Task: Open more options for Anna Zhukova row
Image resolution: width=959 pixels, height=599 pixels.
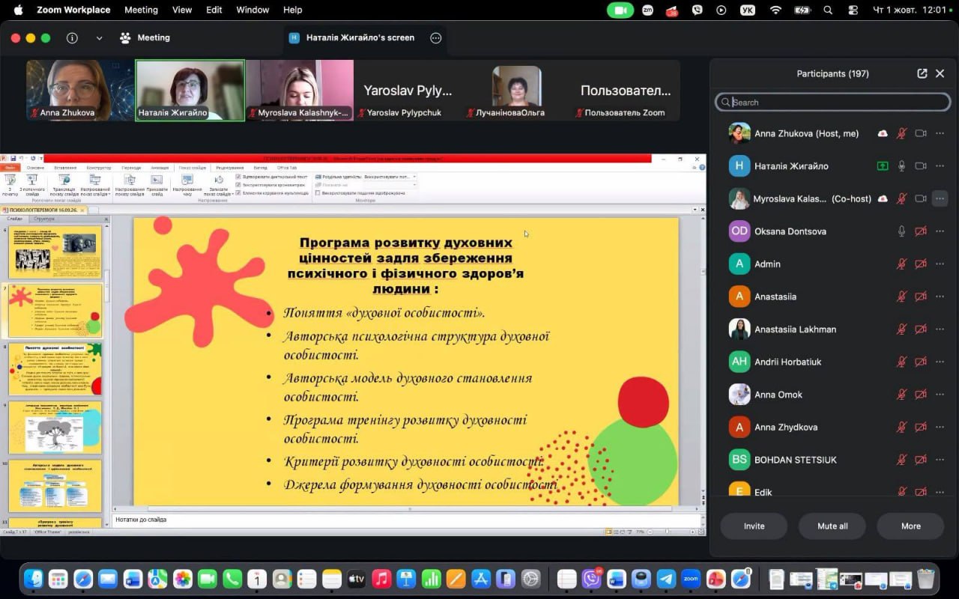Action: 940,133
